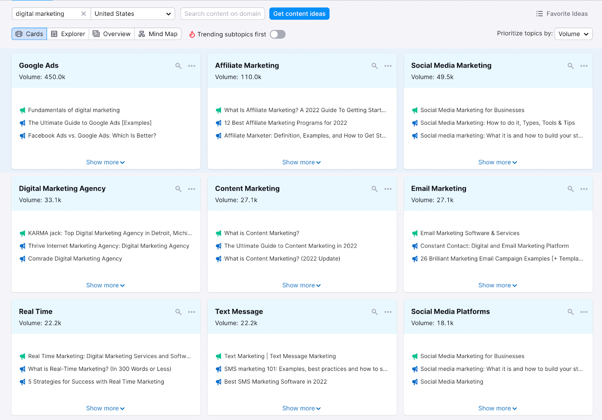The height and width of the screenshot is (420, 602).
Task: Click the search icon on Text Message card
Action: click(x=374, y=312)
